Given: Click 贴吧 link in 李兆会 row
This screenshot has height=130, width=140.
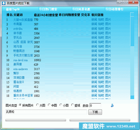Looking at the screenshot, I should pyautogui.click(x=101, y=38).
